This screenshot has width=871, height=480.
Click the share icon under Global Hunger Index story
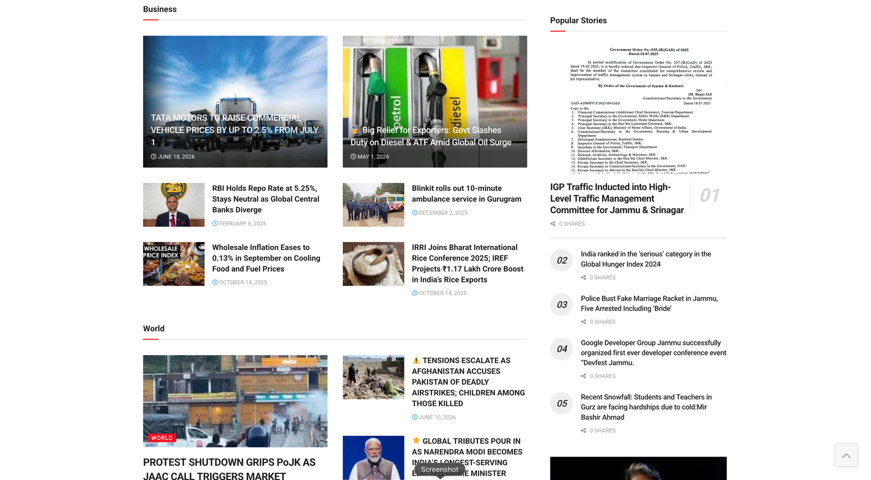584,278
